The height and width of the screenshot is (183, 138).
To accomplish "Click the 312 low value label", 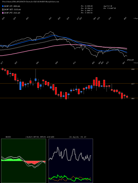I will (x=107, y=63).
